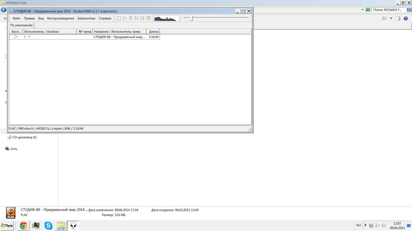The image size is (412, 231).
Task: Click the Дата создания value in details pane
Action: pyautogui.click(x=187, y=210)
